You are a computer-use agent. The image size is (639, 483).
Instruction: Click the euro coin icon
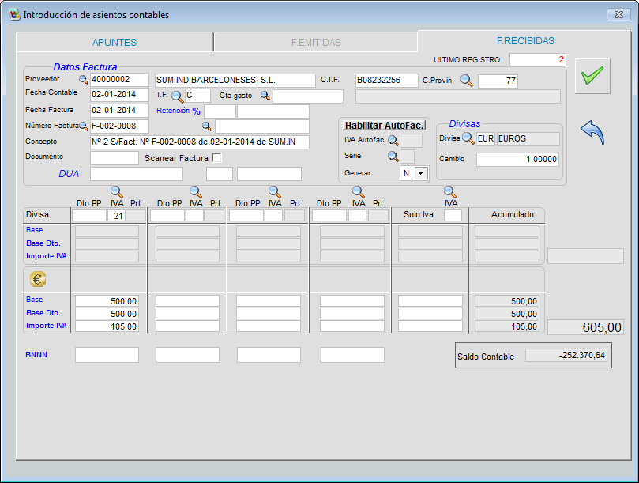coord(38,279)
